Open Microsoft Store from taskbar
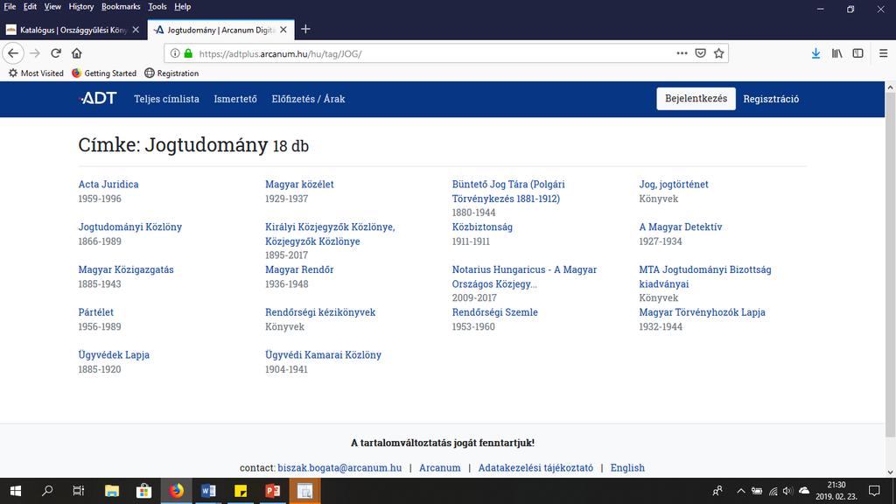Viewport: 896px width, 504px height. 143,491
